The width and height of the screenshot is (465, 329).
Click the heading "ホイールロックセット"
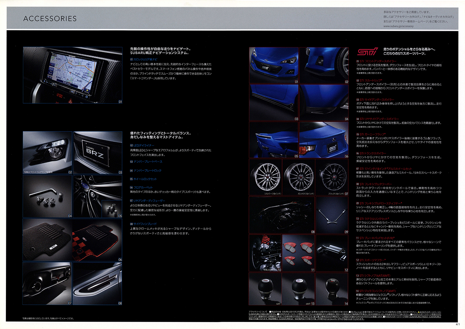coord(145,179)
